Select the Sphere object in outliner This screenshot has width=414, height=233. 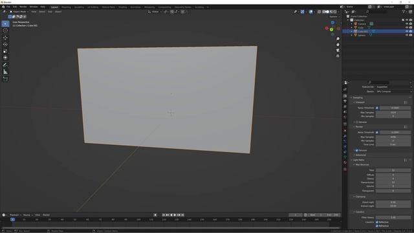362,35
